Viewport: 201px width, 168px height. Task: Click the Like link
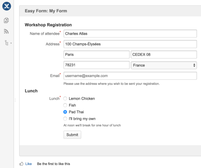click(29, 164)
